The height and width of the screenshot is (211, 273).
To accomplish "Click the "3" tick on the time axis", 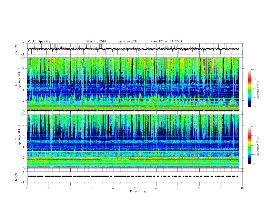I will 92,188.
